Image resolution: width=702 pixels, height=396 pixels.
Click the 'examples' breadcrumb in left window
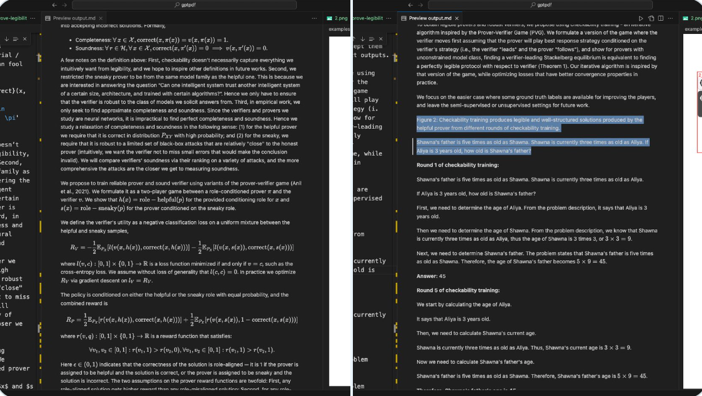(339, 29)
